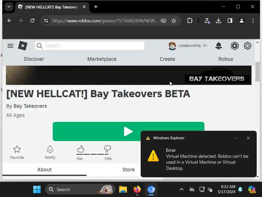Viewport: 262px width, 197px height.
Task: Go back with browser back arrow
Action: [x=9, y=21]
